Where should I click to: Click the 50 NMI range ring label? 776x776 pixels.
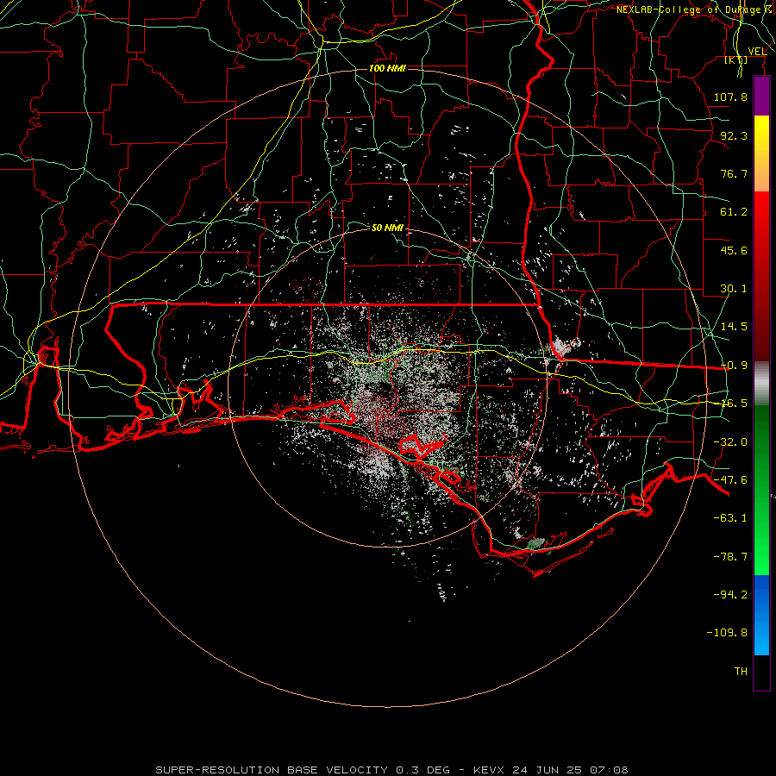tap(387, 228)
